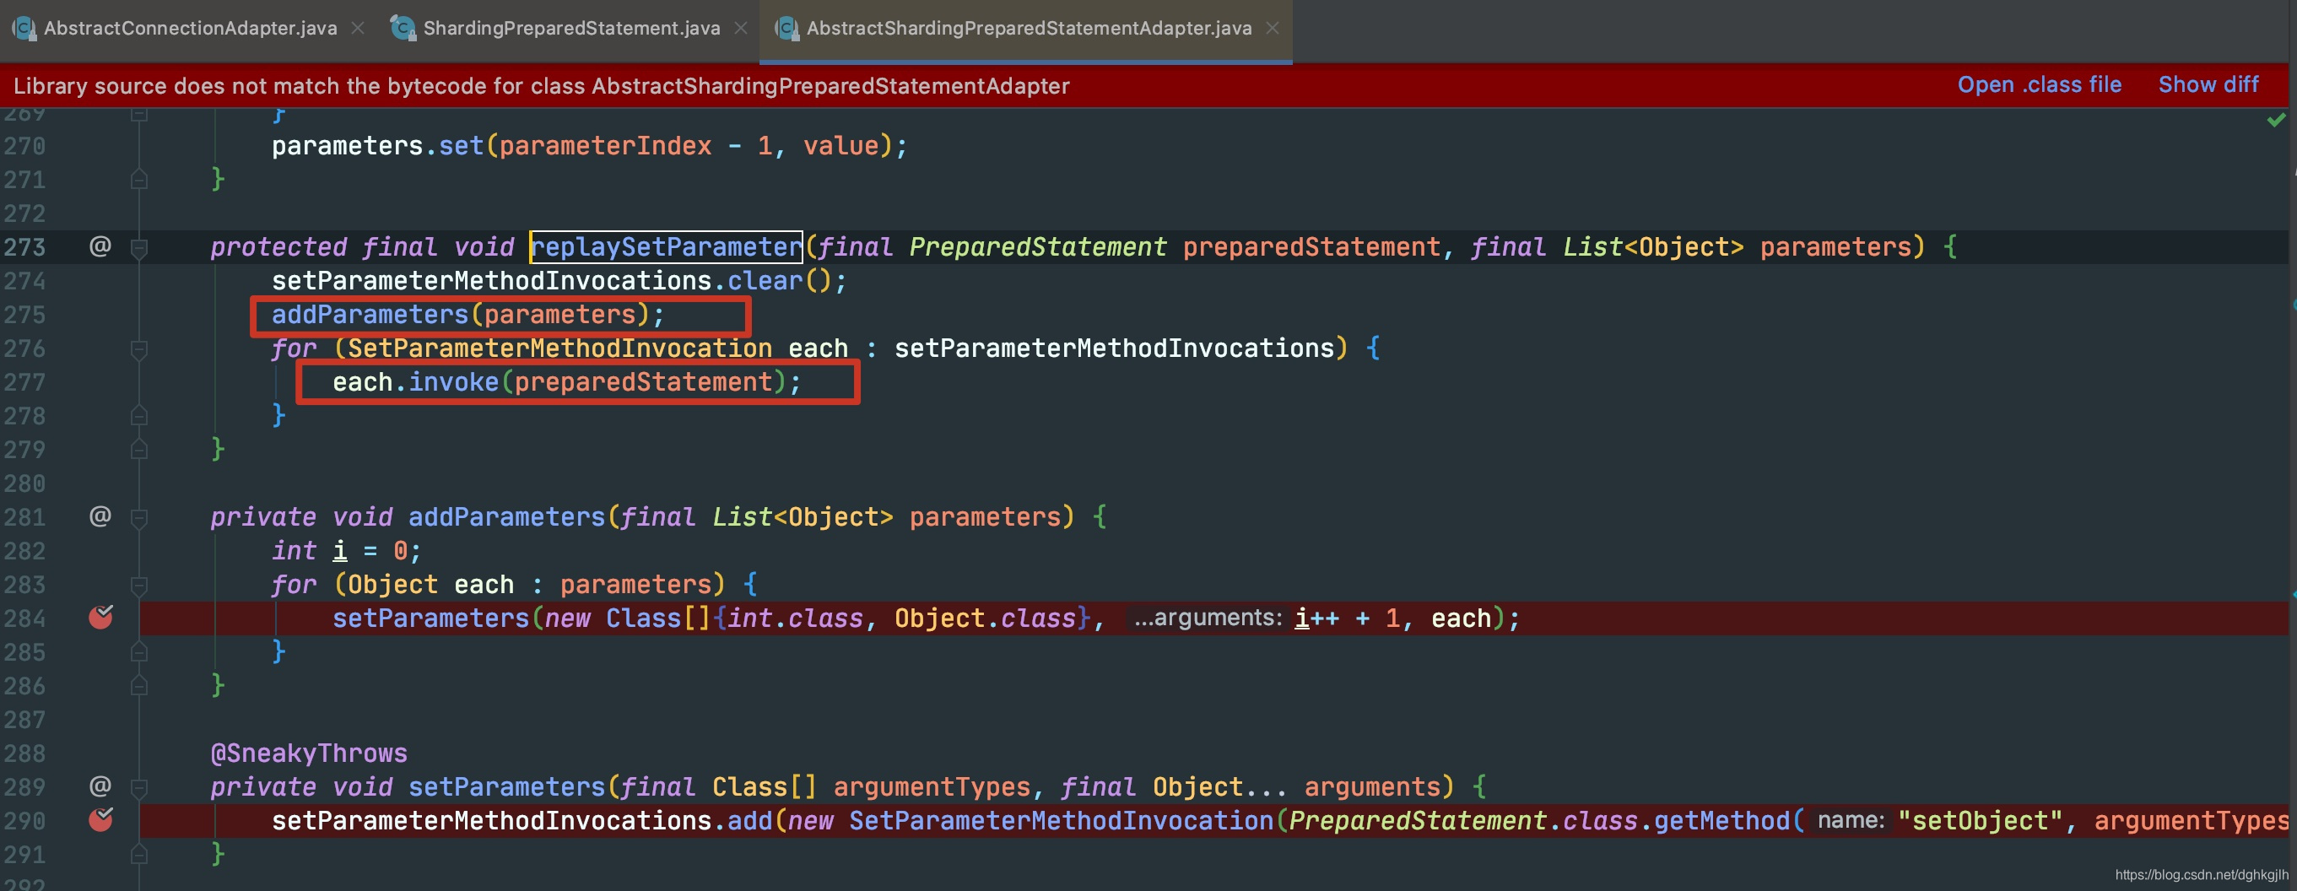Click line number 277 in the gutter
Screen dimensions: 2297x891
(x=24, y=382)
